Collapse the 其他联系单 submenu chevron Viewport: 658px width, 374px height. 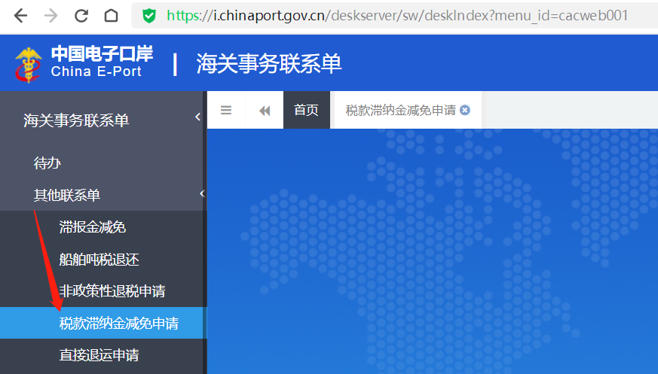[202, 193]
